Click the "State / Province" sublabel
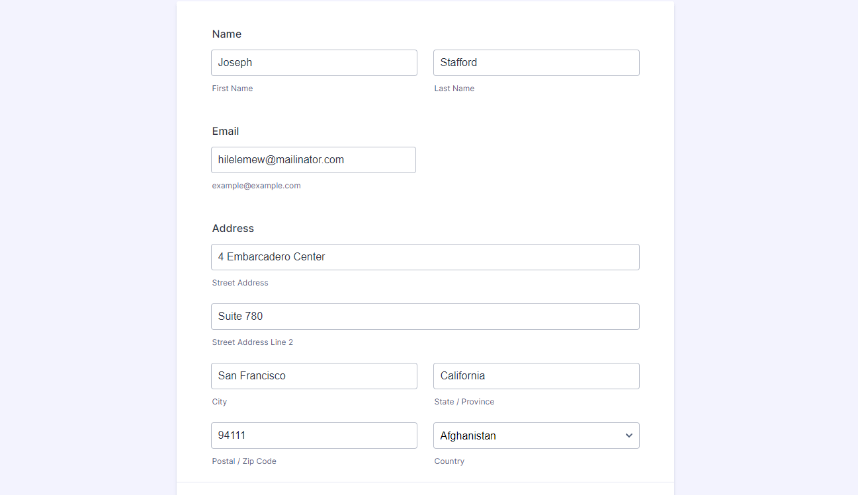858x495 pixels. [x=464, y=402]
